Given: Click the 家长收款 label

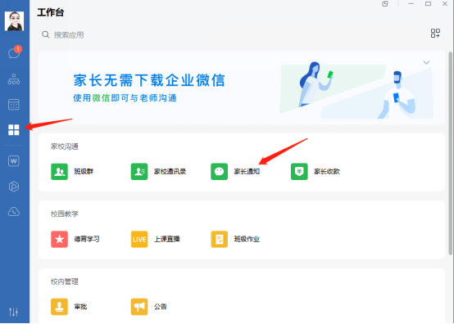Looking at the screenshot, I should [x=327, y=171].
